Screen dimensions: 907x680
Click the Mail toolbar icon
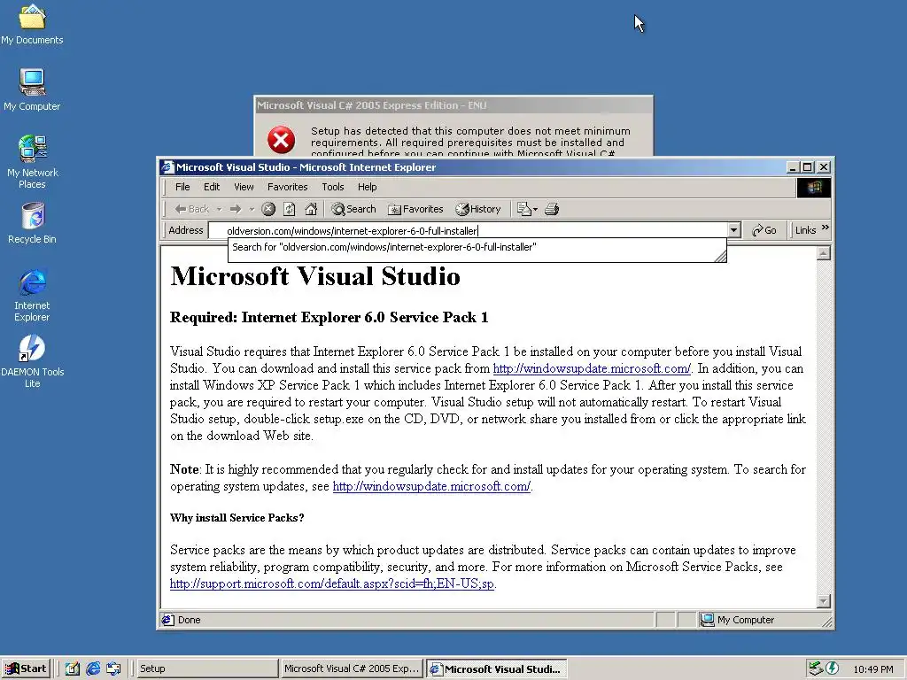523,209
